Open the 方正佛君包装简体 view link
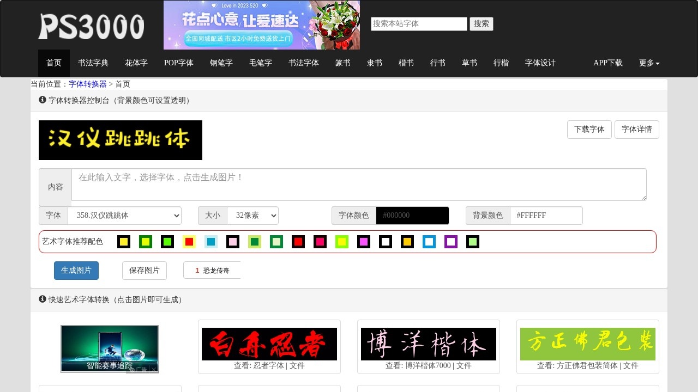 pyautogui.click(x=587, y=366)
